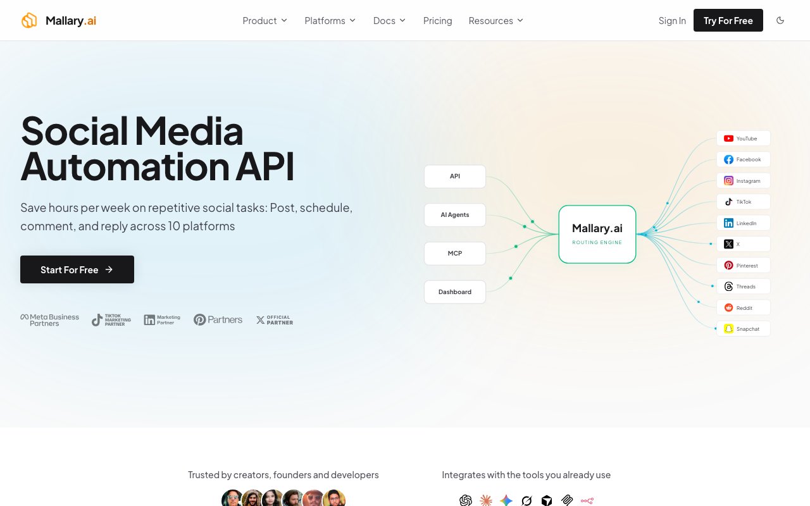Click the "Save hours per week" subheading text
This screenshot has width=810, height=506.
(187, 217)
